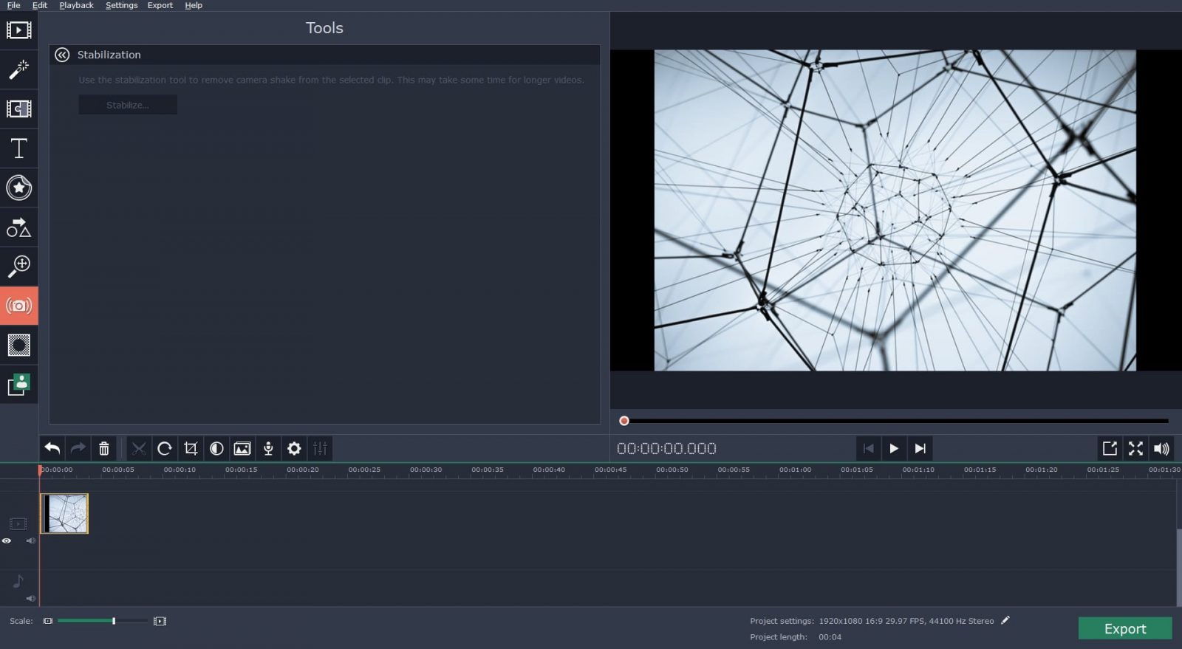This screenshot has width=1182, height=649.
Task: Select the Stickers star icon
Action: (18, 188)
